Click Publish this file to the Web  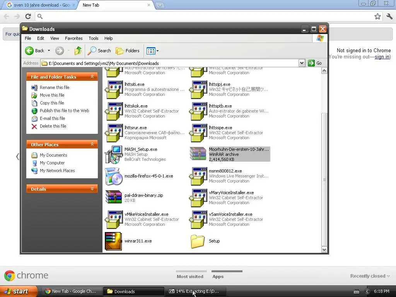pyautogui.click(x=65, y=111)
